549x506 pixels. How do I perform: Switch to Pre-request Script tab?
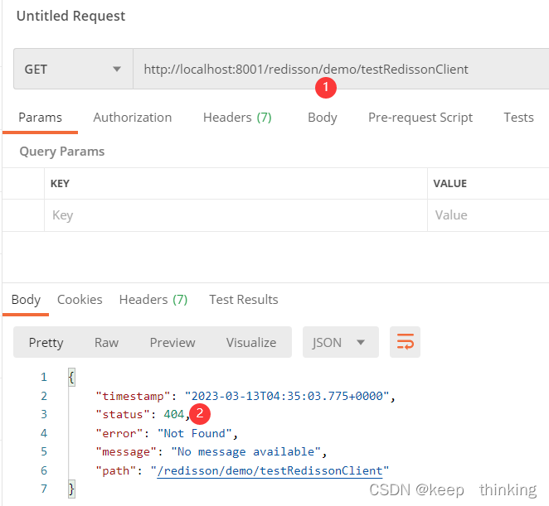pyautogui.click(x=420, y=118)
